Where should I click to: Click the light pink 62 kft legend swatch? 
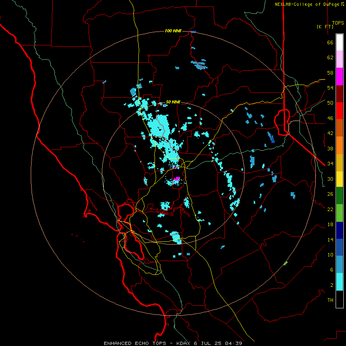339,59
